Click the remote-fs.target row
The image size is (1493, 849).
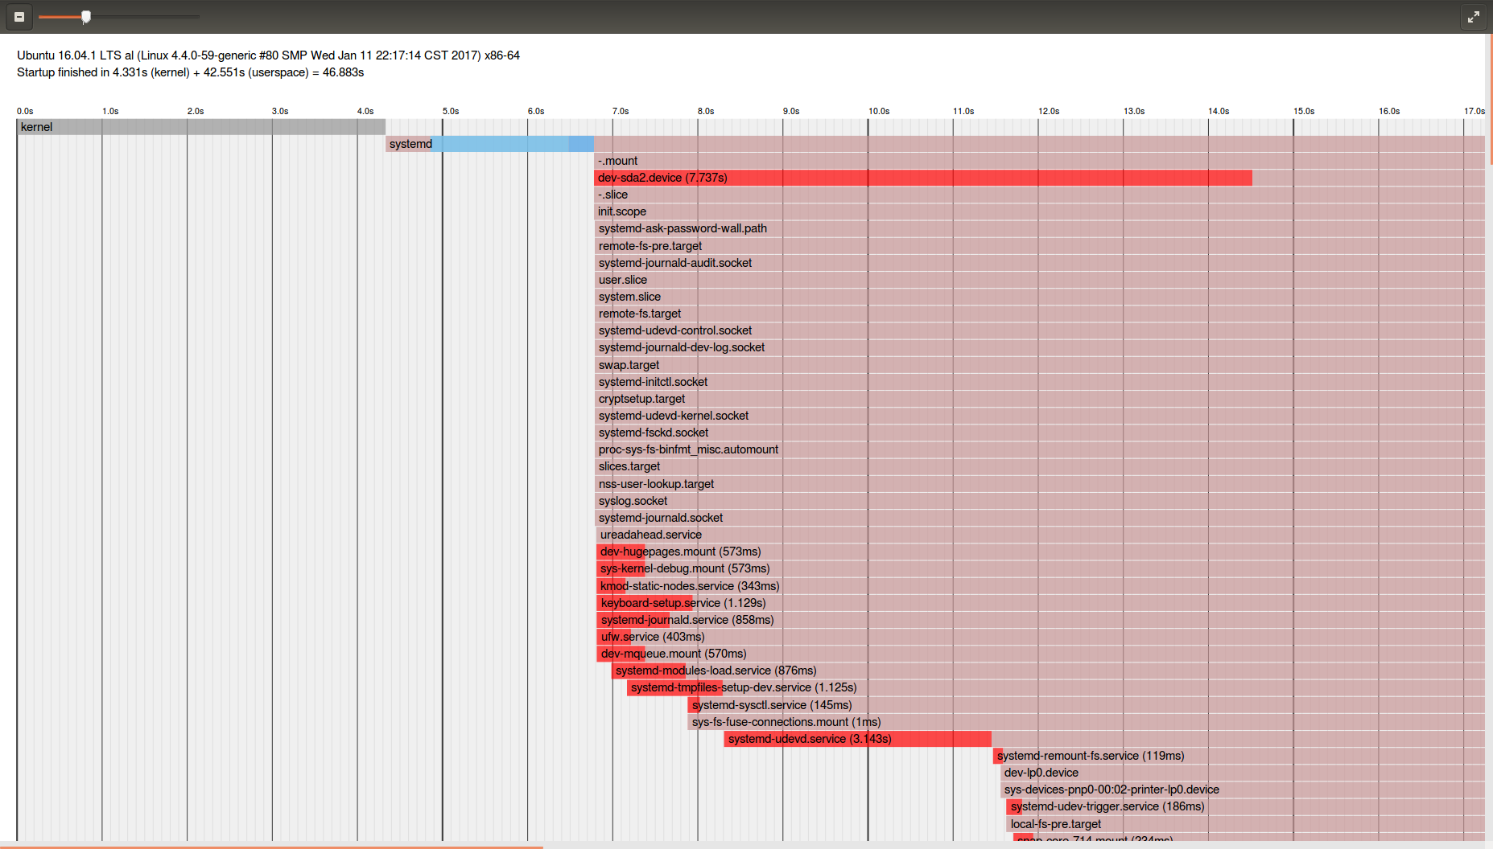coord(1039,314)
